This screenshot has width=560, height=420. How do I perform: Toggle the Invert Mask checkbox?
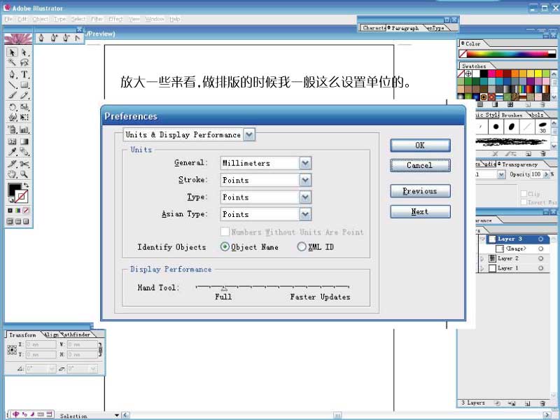[x=524, y=202]
